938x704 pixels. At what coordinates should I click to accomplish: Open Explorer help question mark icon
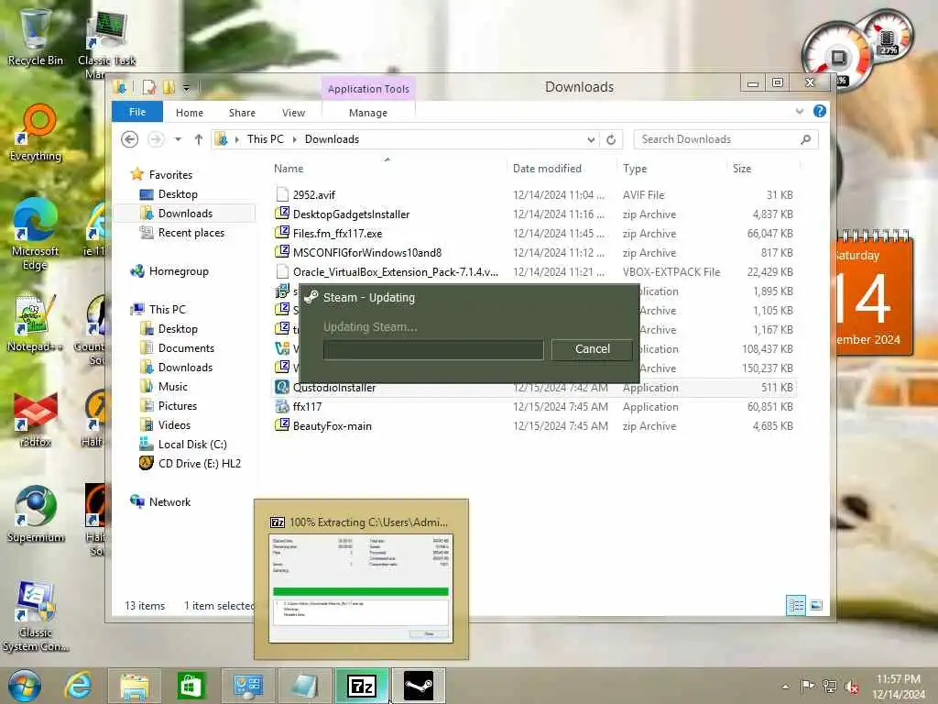click(x=820, y=111)
